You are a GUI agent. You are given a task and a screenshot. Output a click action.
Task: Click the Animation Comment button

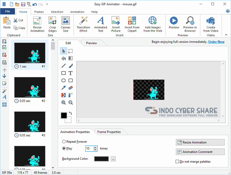[200, 152]
